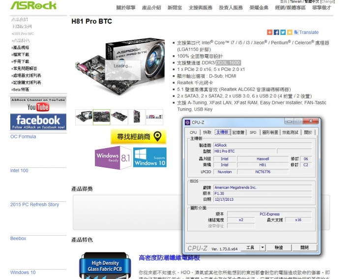
Task: Open 記憶體支援列表 in the sidebar
Action: tap(26, 83)
